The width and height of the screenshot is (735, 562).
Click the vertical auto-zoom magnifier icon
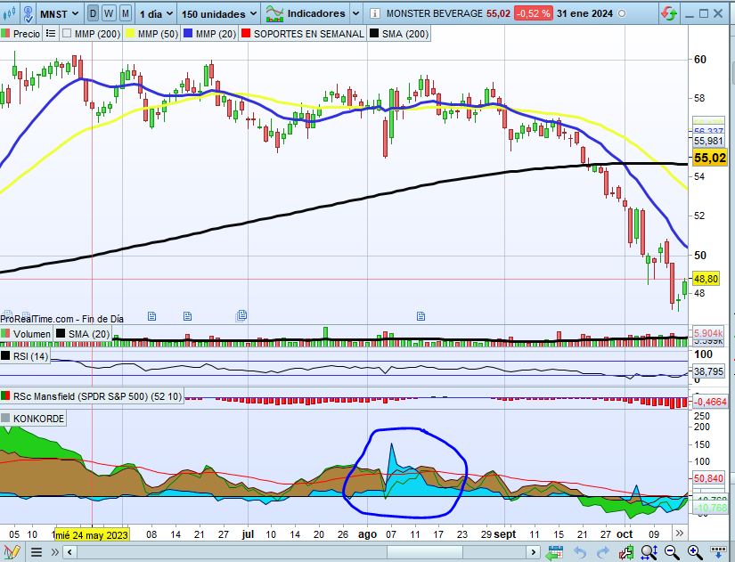point(649,551)
